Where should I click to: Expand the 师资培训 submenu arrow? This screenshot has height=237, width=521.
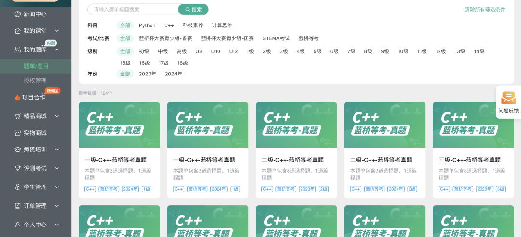pyautogui.click(x=57, y=150)
